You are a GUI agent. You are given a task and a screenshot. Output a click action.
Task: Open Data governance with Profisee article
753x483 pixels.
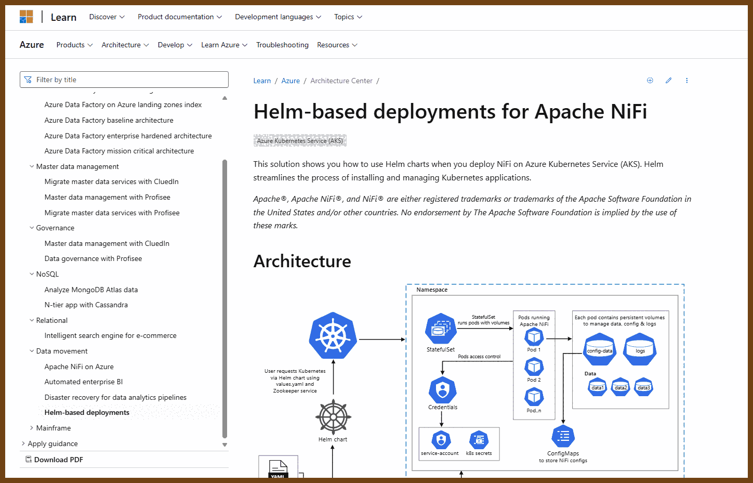(93, 258)
